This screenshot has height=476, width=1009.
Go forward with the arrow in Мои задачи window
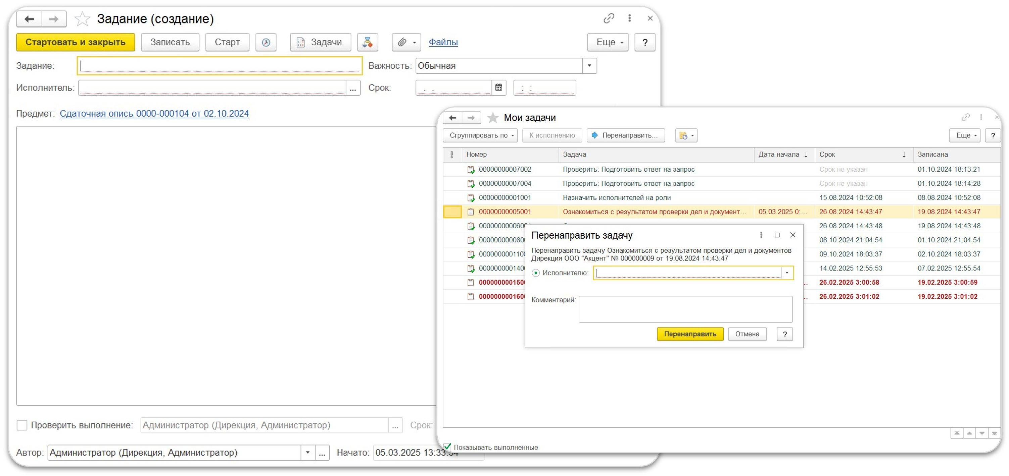click(x=471, y=118)
